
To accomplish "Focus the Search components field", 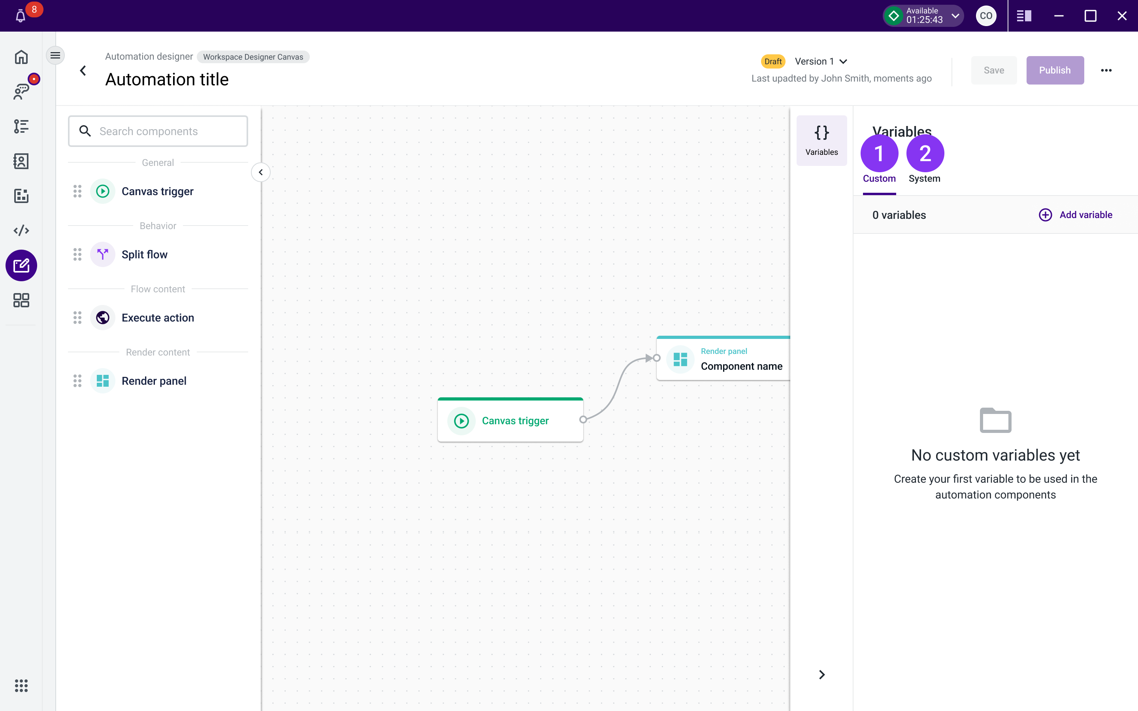I will click(x=158, y=131).
